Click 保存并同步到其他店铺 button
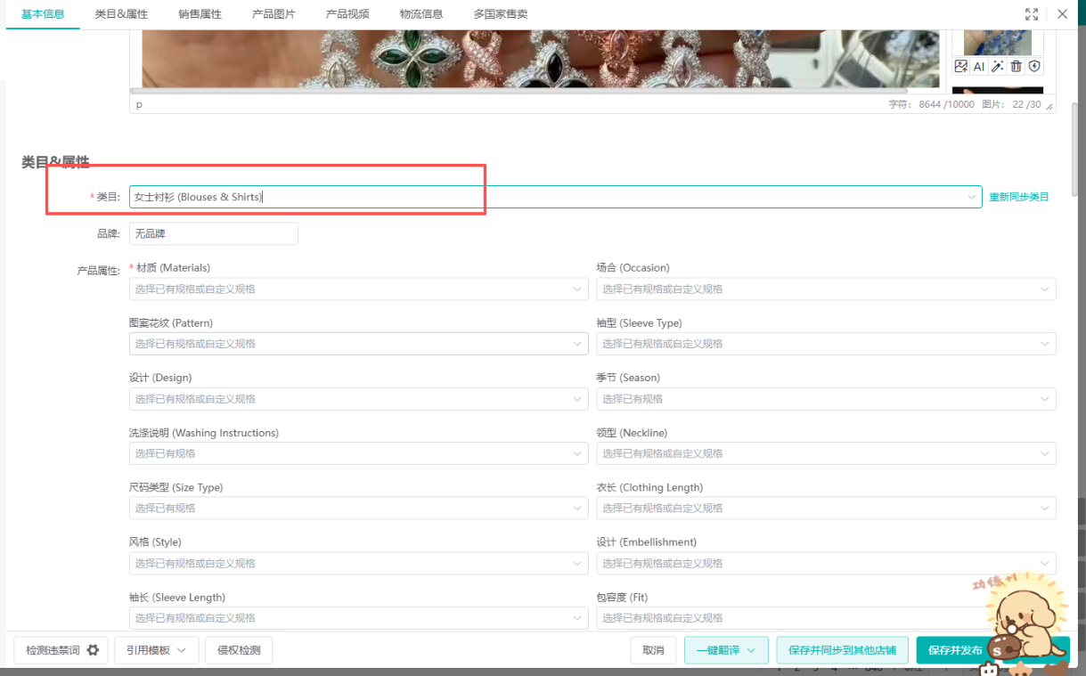The height and width of the screenshot is (676, 1086). (x=843, y=650)
